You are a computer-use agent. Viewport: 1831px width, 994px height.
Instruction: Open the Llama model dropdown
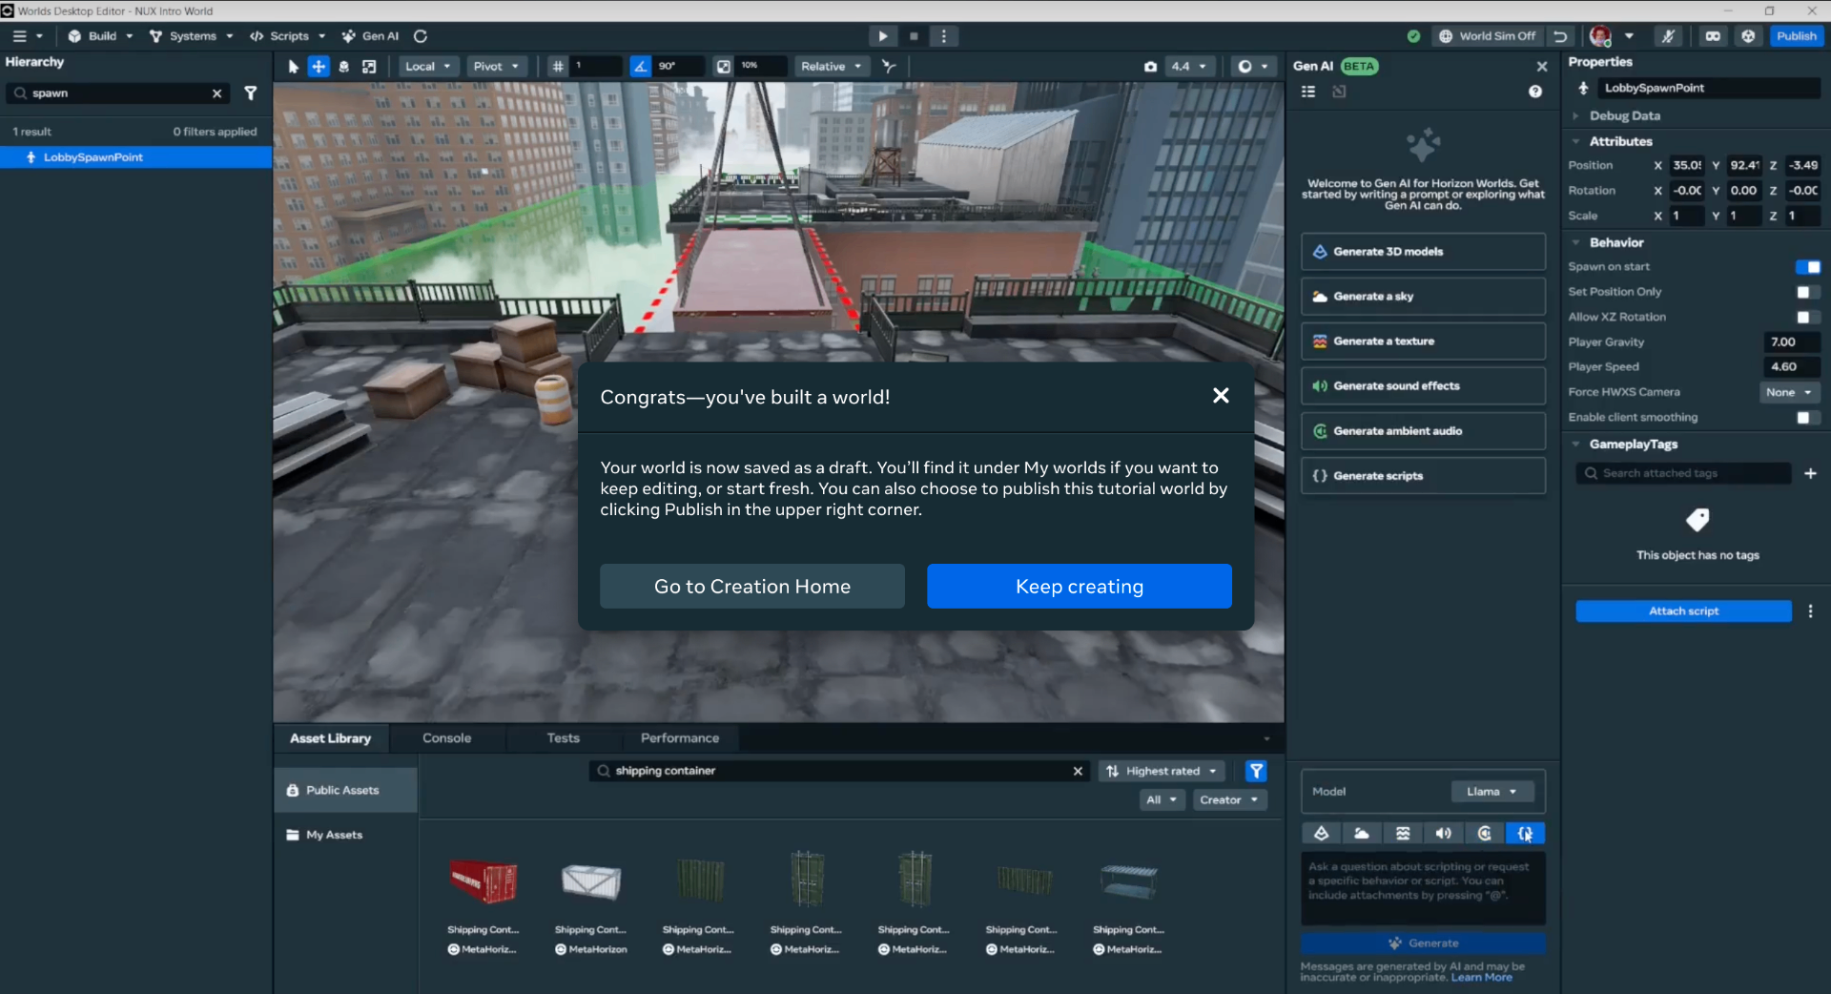(1492, 792)
